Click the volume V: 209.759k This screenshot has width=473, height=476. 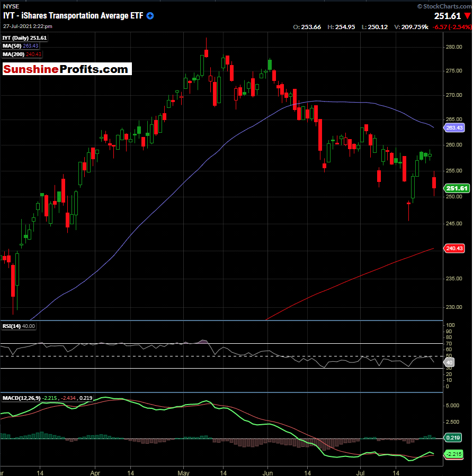click(x=411, y=27)
